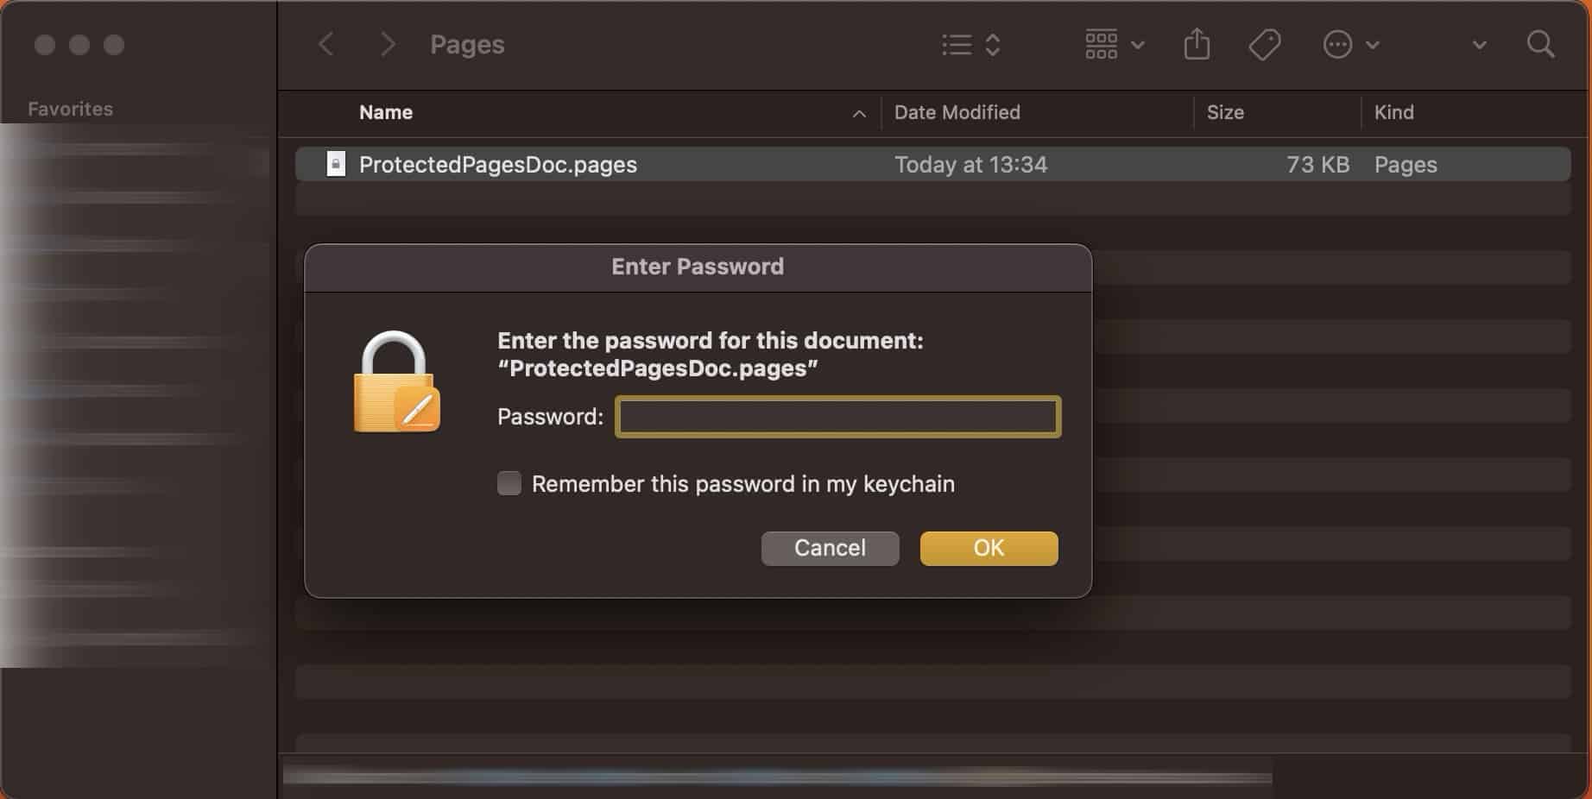Confirm with the OK button
The image size is (1592, 799).
click(x=989, y=548)
